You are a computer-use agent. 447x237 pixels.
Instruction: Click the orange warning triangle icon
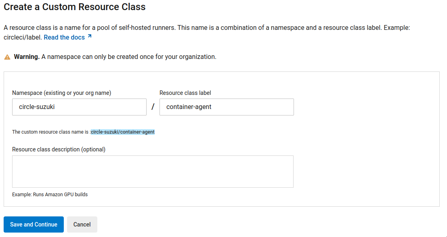7,57
